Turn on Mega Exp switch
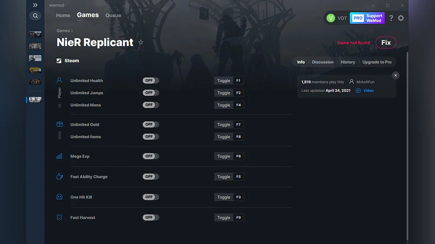This screenshot has height=244, width=435. [151, 156]
